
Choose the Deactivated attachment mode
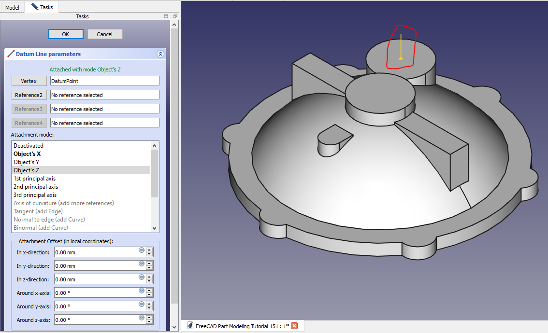coord(29,146)
